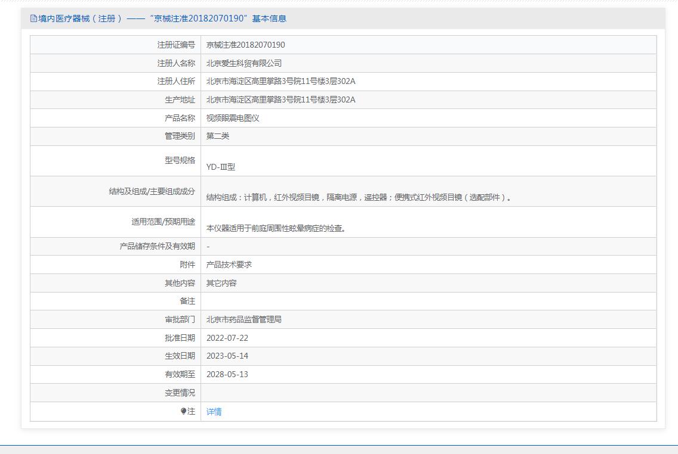The image size is (678, 454).
Task: Click the 审批部门 row label
Action: point(180,319)
